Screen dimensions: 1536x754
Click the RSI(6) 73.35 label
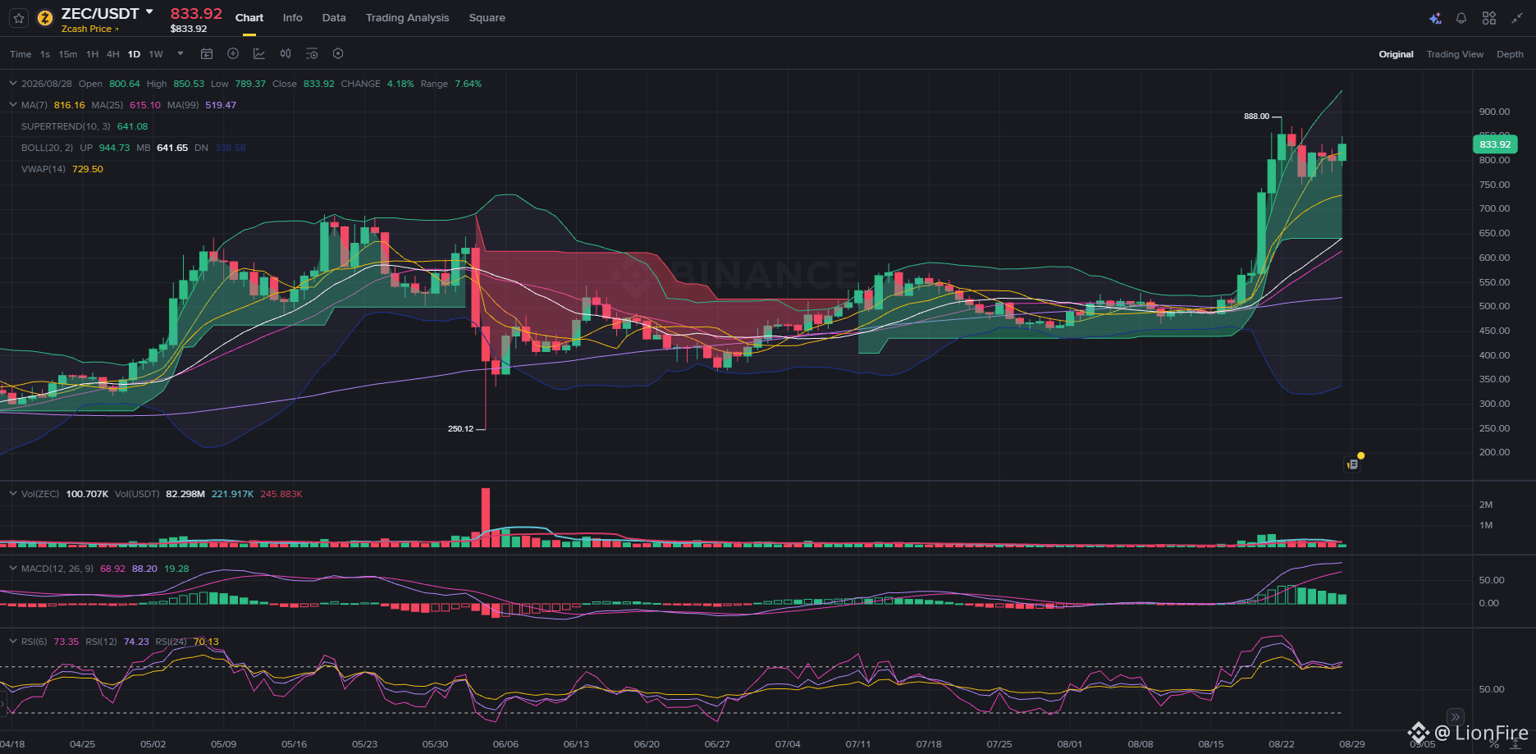pyautogui.click(x=50, y=642)
